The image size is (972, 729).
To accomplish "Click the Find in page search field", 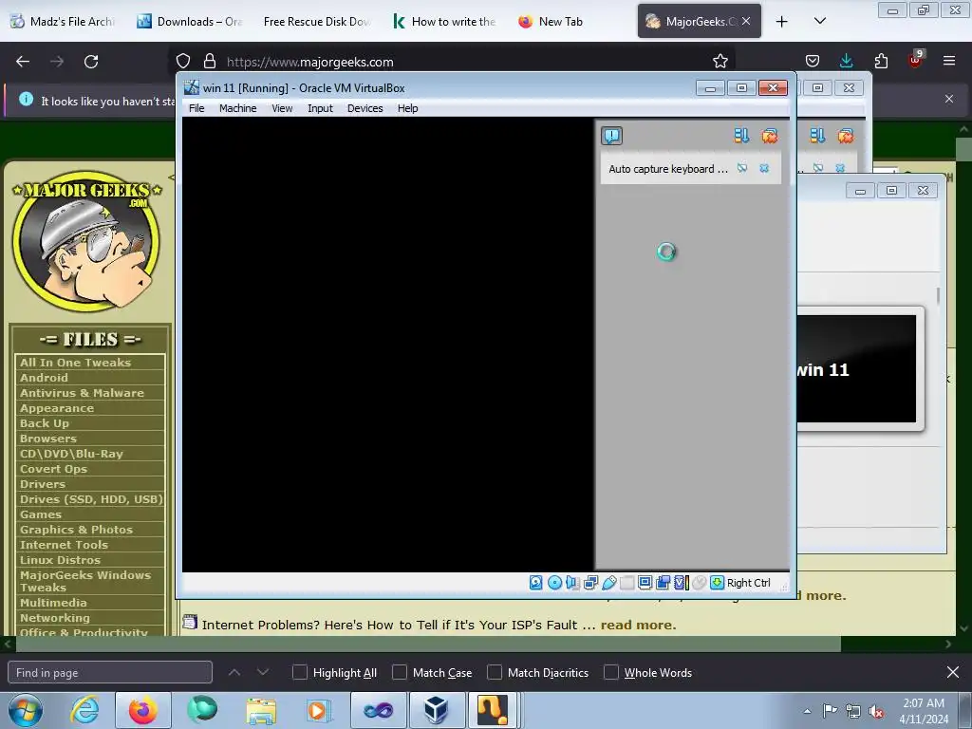I will click(110, 673).
